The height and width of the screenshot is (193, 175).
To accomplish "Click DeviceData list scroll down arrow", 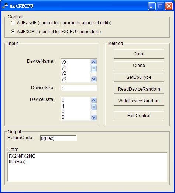I will pyautogui.click(x=93, y=117).
